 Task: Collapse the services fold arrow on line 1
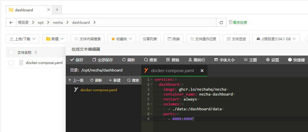[151, 80]
